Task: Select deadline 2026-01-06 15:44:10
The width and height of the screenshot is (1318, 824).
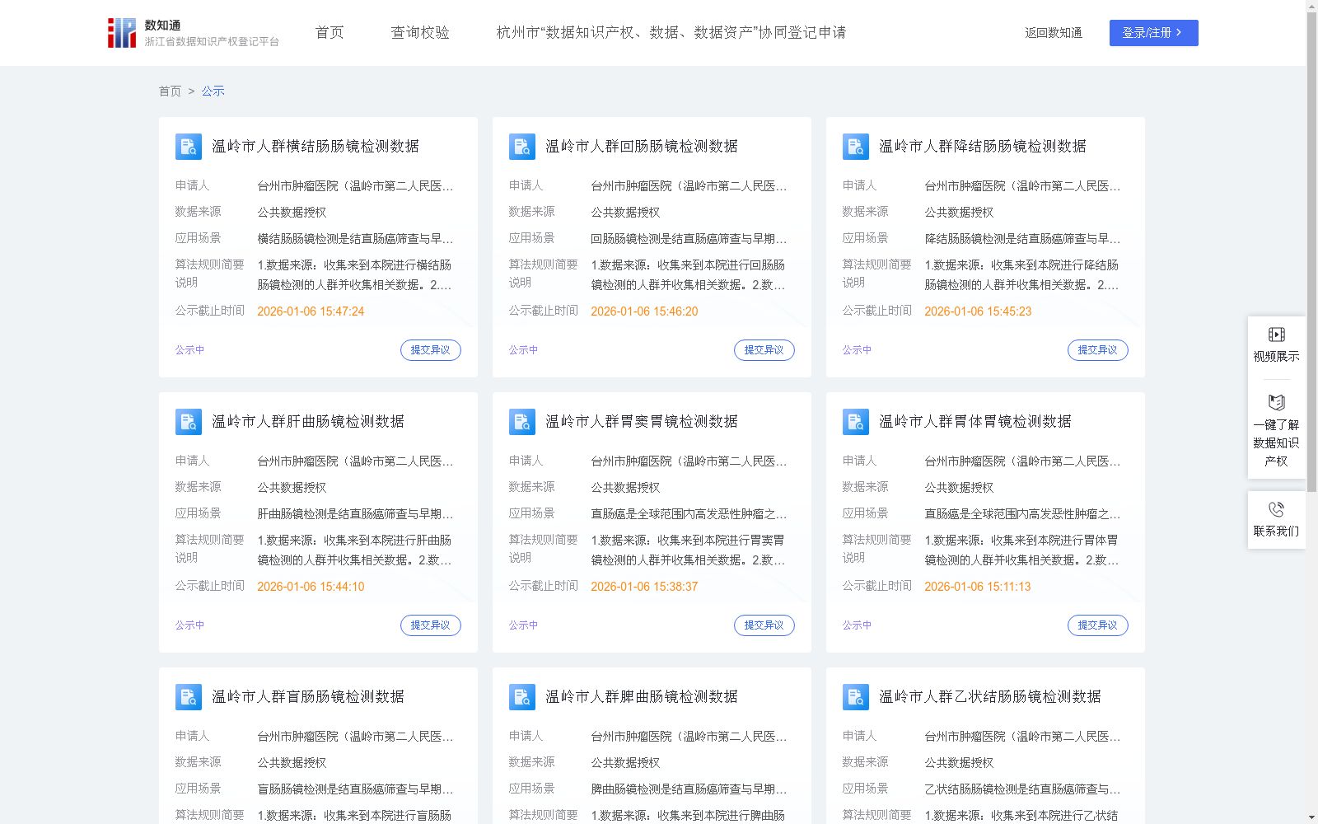Action: pyautogui.click(x=311, y=587)
